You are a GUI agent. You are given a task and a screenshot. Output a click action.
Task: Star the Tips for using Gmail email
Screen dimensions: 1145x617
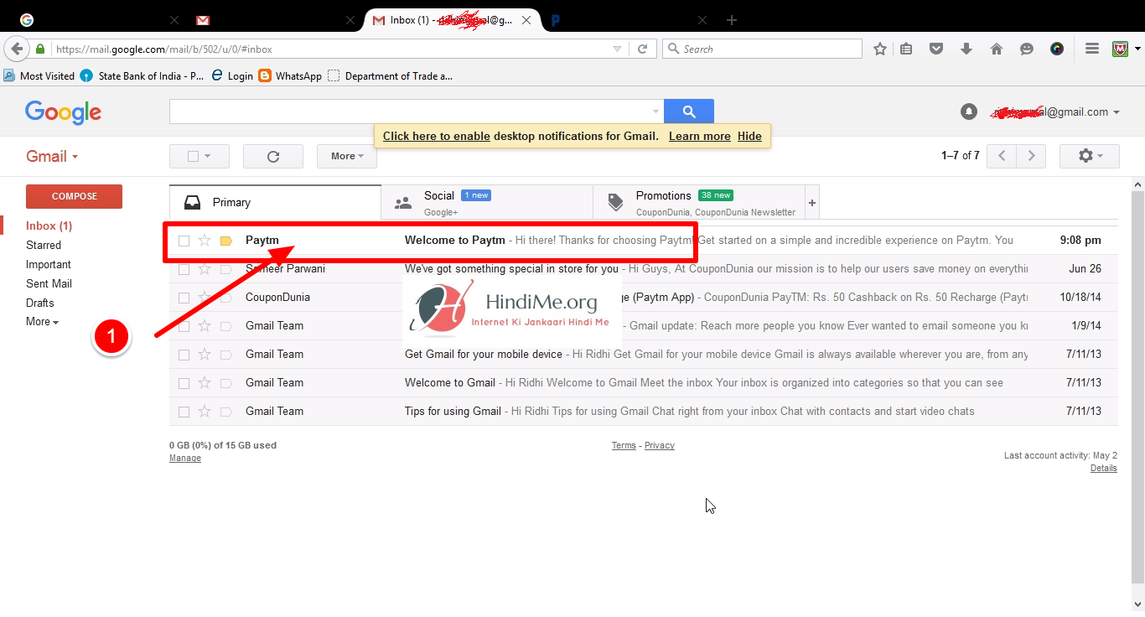click(x=205, y=412)
